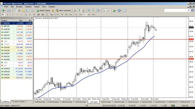Open the Profiles toolbar button

point(8,11)
